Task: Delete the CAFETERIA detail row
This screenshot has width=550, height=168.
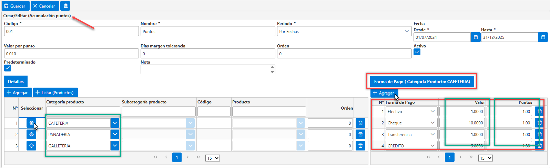Action: pos(360,123)
